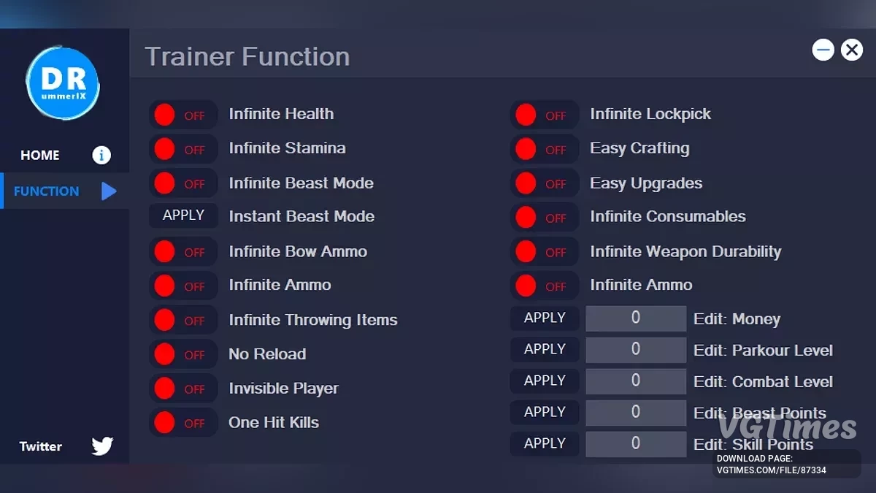Select the FUNCTION menu item
876x493 pixels.
tap(46, 191)
